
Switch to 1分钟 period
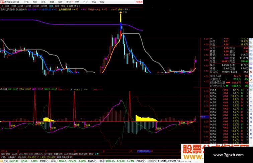13,6
